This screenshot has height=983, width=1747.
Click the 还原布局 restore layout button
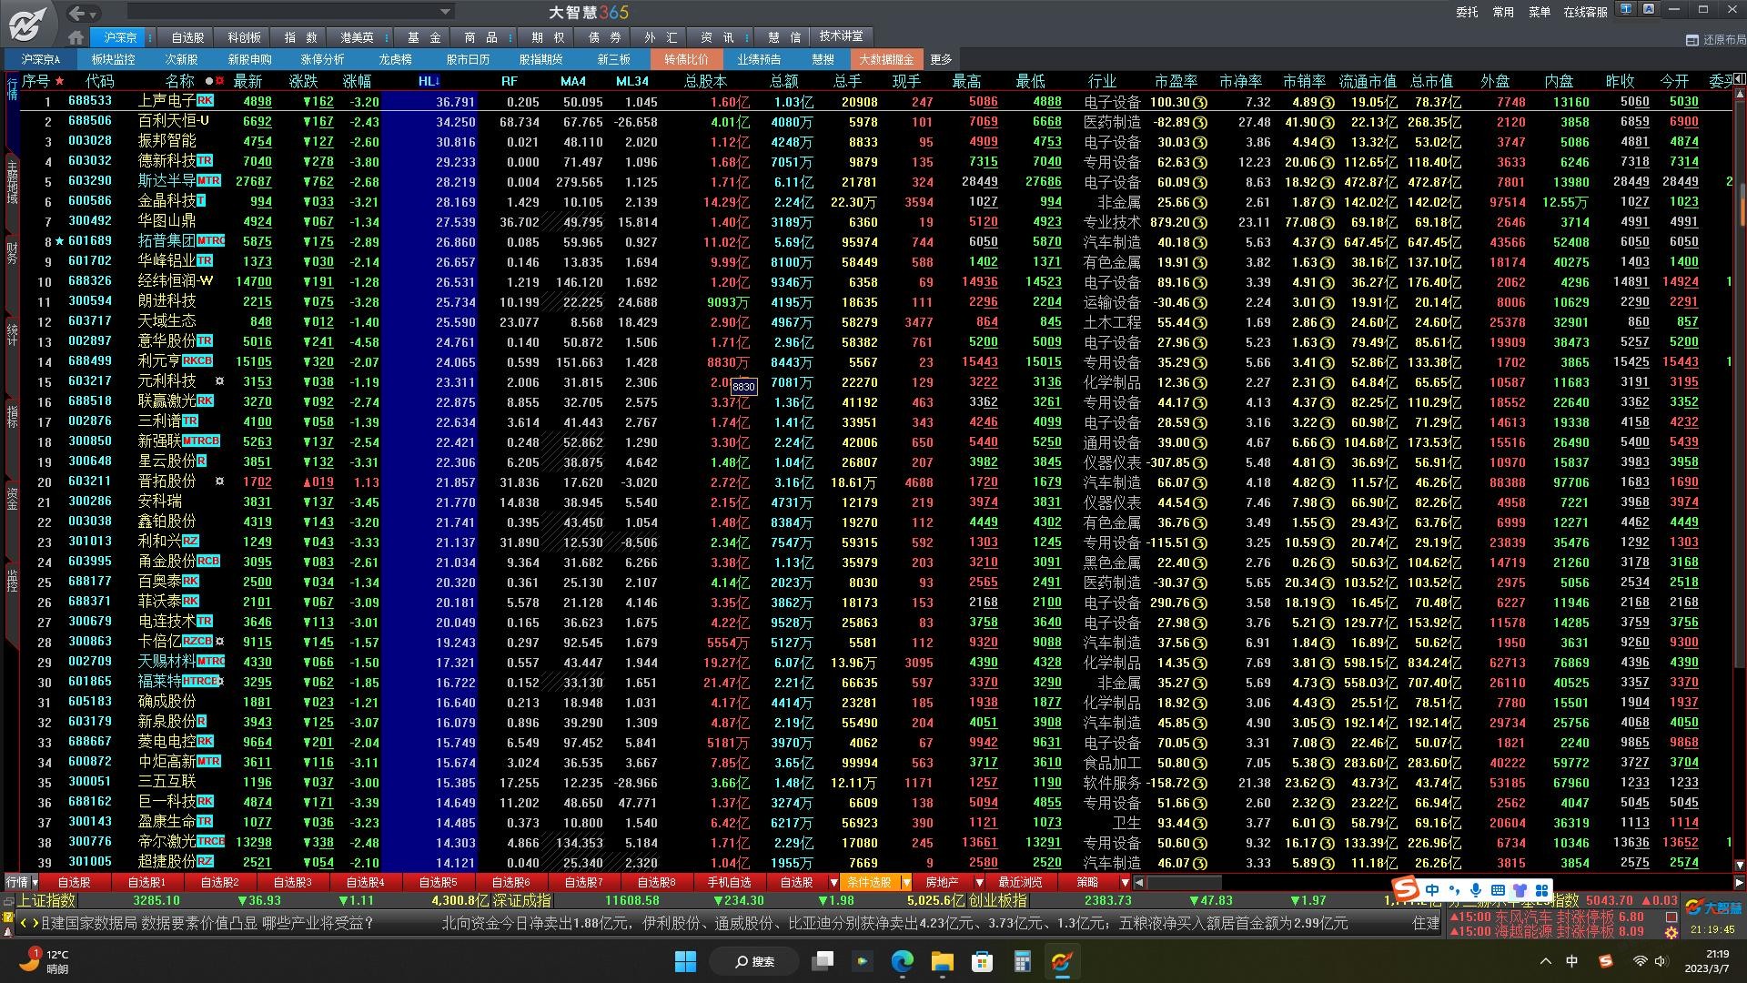coord(1716,40)
